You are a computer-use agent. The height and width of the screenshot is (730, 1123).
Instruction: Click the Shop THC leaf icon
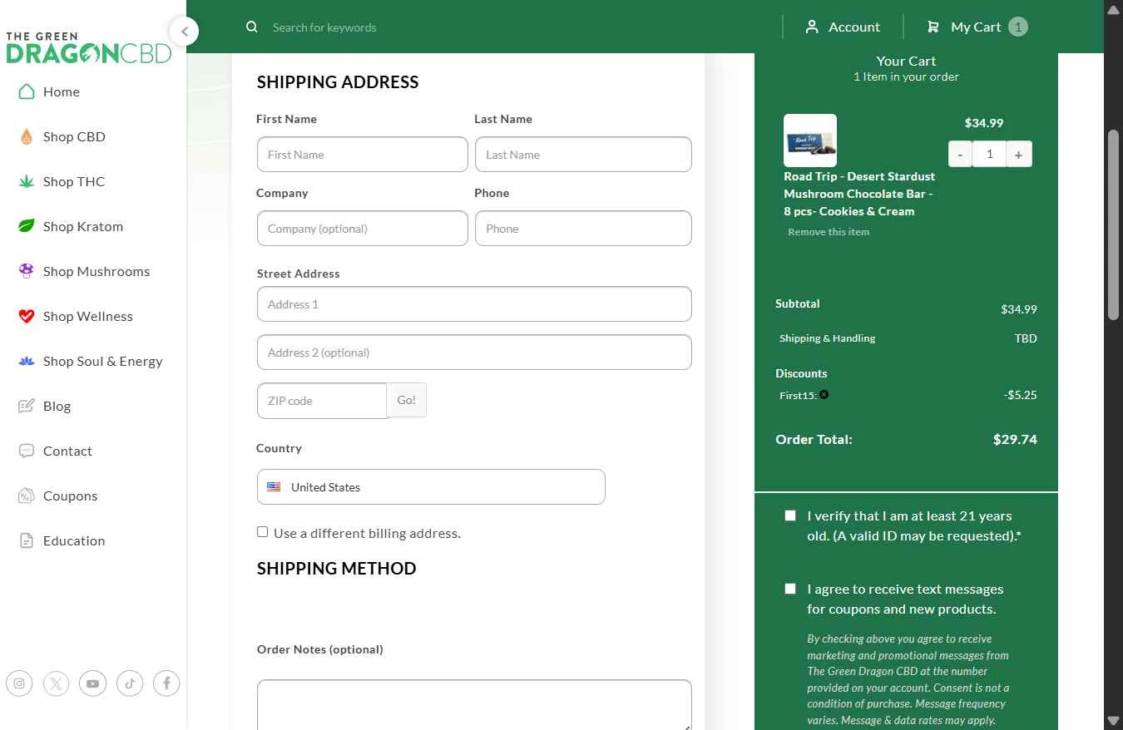tap(27, 181)
